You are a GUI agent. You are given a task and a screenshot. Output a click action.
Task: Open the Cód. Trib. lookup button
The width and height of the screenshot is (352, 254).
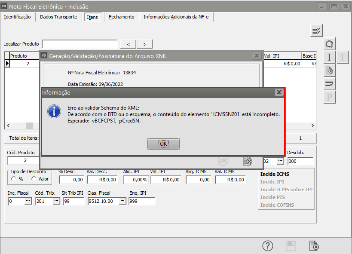(x=56, y=201)
